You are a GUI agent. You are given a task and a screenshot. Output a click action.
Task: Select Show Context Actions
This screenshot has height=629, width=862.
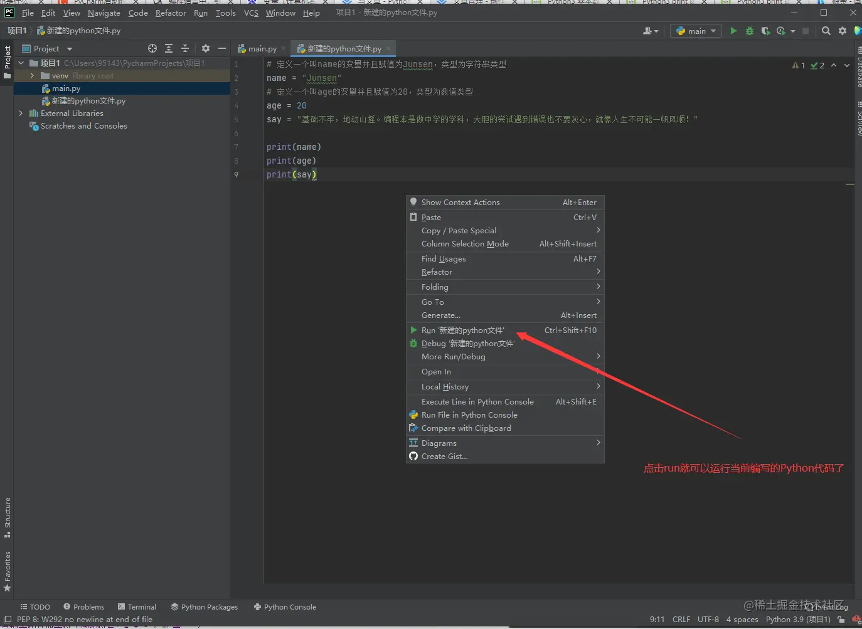coord(505,203)
